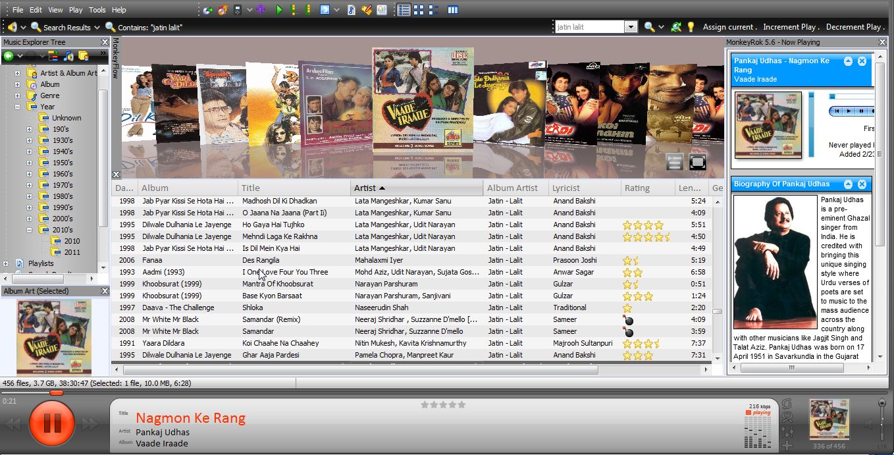Sort by the Rating column header

coord(648,188)
